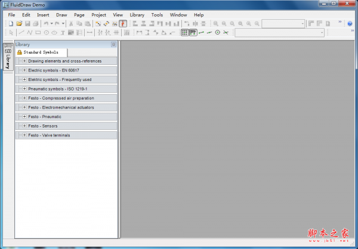
Task: Click the vertical Library side tab
Action: (x=8, y=57)
